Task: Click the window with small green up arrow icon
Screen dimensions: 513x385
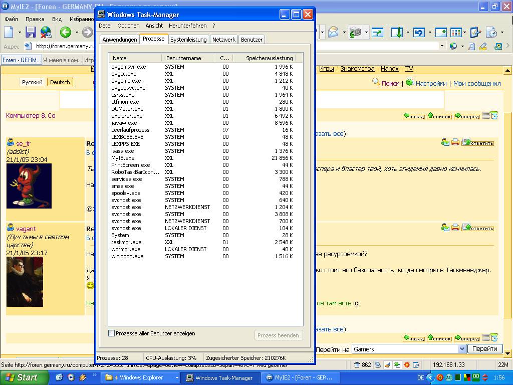Action: [x=441, y=32]
